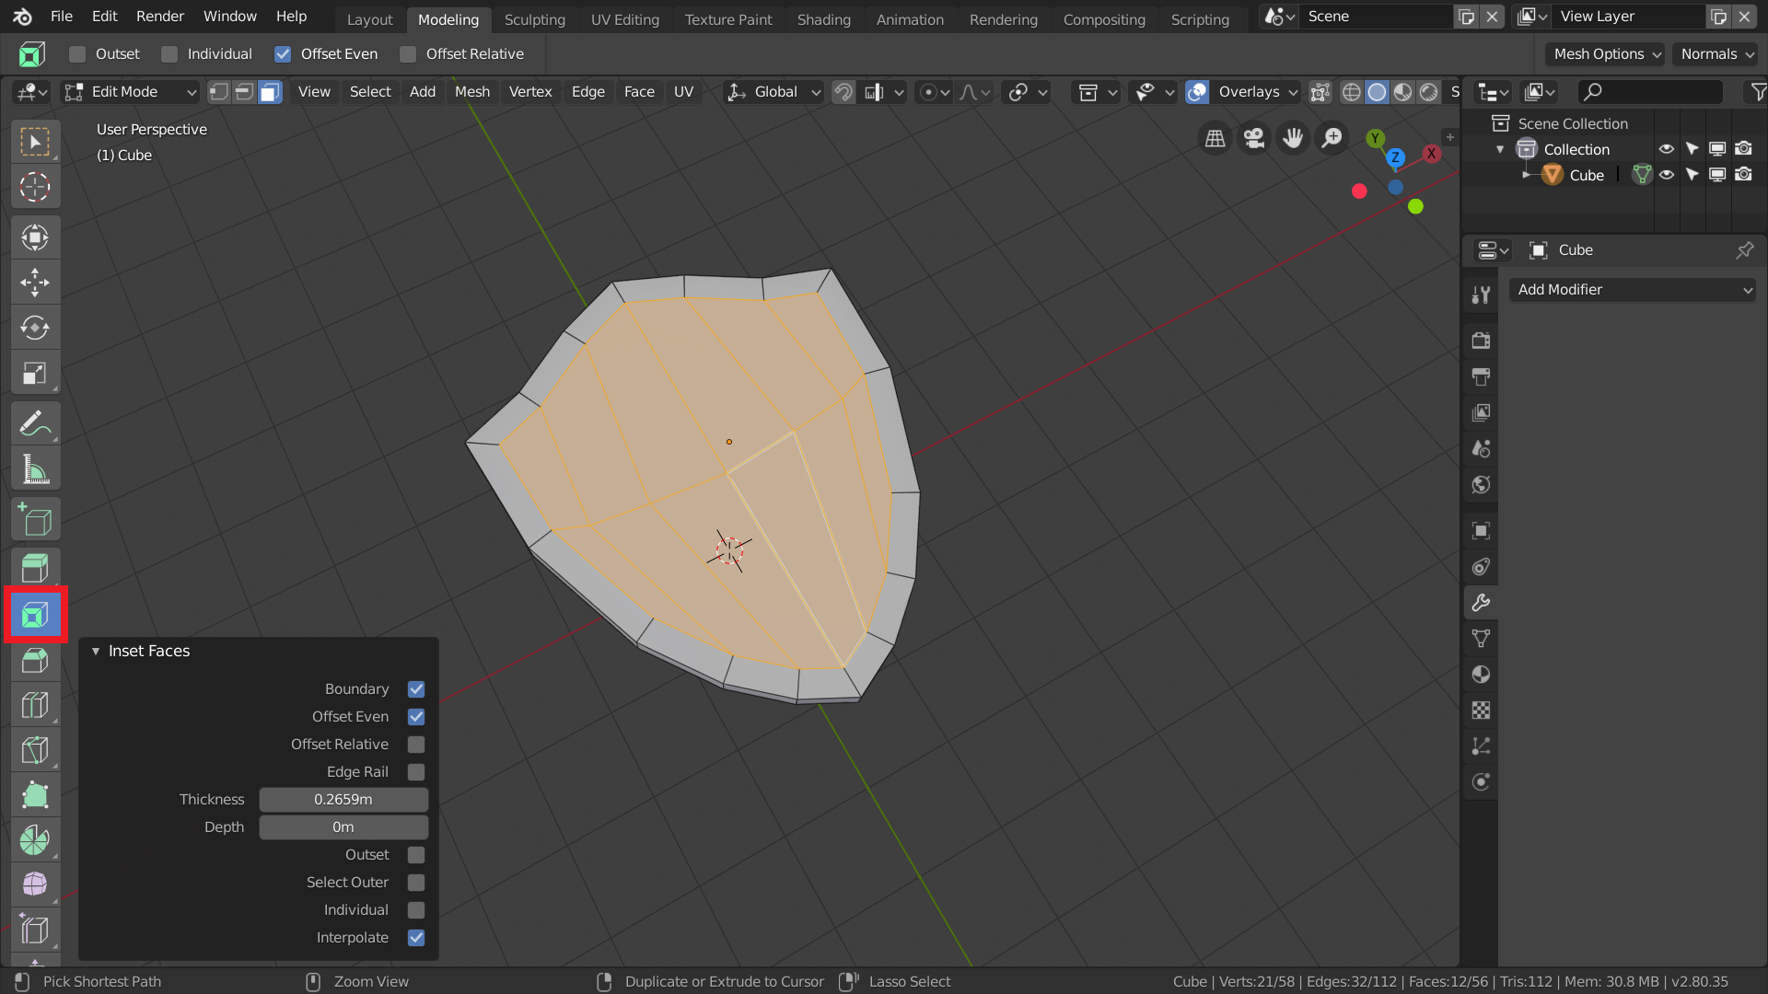Click the zoom view magnifier icon
The image size is (1768, 994).
(1332, 138)
